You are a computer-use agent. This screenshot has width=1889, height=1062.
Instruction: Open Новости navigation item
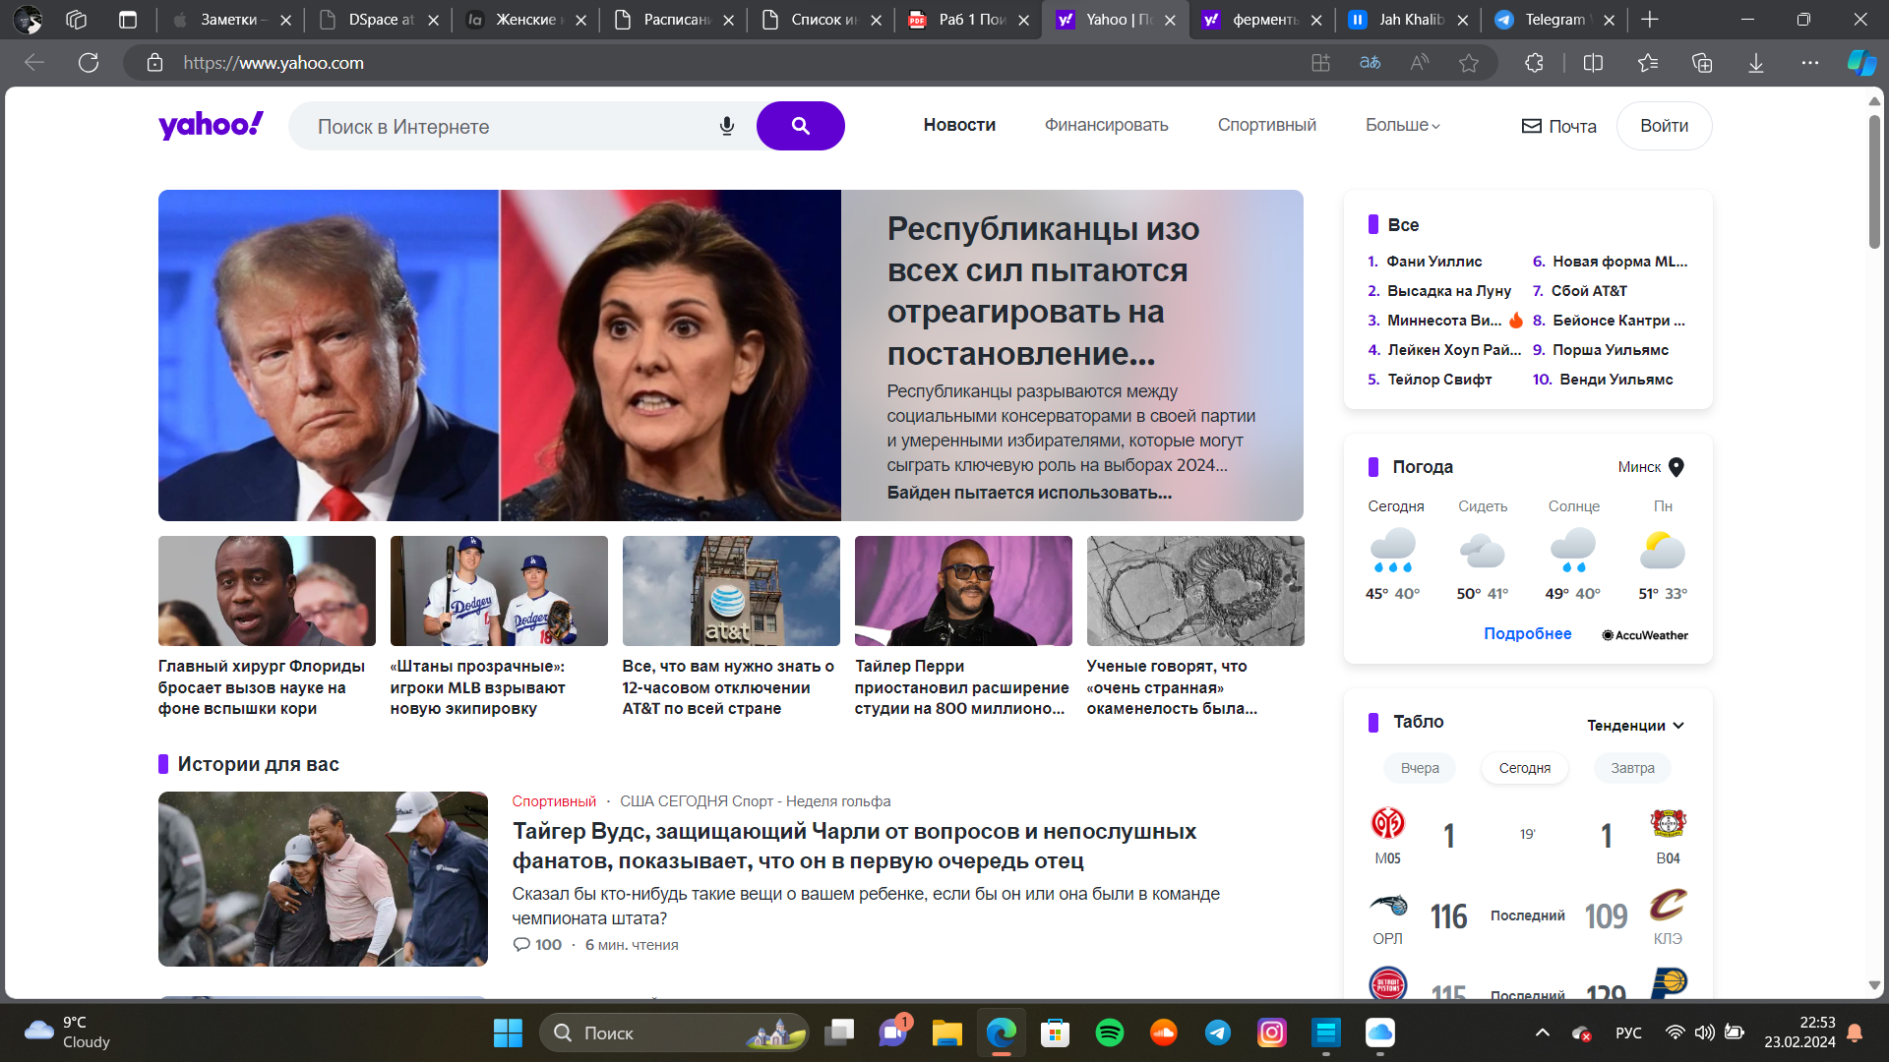(959, 125)
